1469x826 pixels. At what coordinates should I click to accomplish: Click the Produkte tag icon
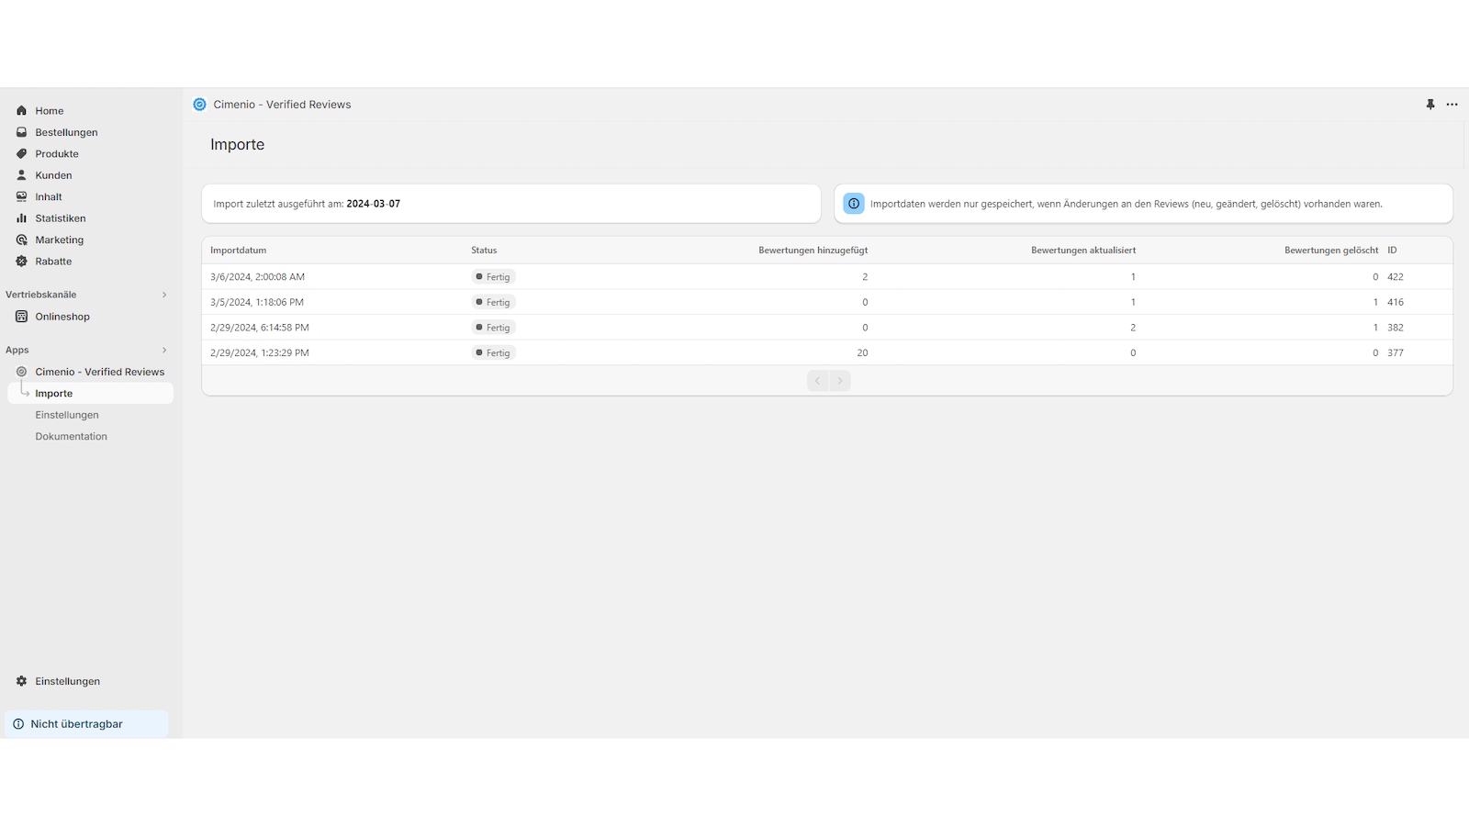[21, 153]
